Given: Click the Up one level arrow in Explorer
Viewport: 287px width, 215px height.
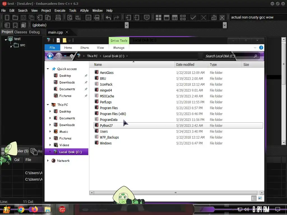Looking at the screenshot, I should [71, 56].
